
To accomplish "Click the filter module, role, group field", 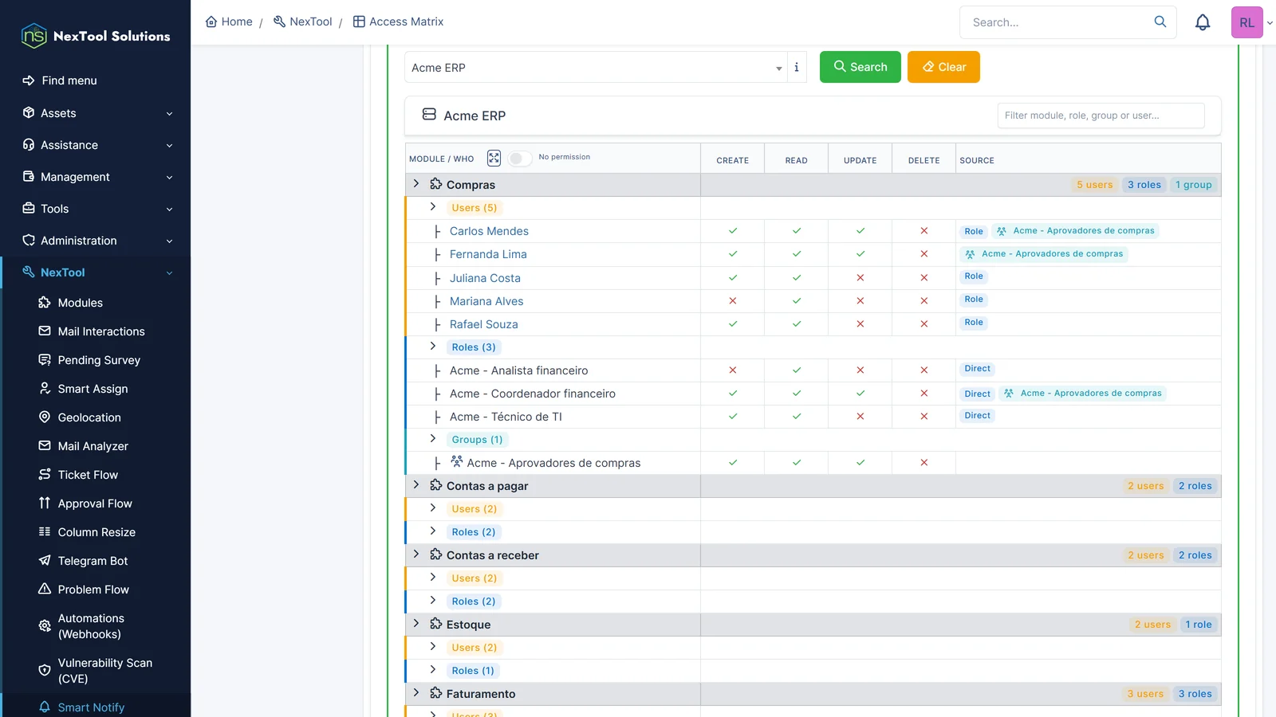I will coord(1101,116).
